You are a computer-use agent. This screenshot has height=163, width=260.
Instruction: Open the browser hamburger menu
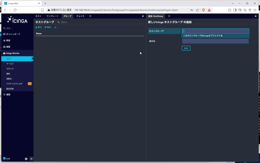tap(255, 10)
